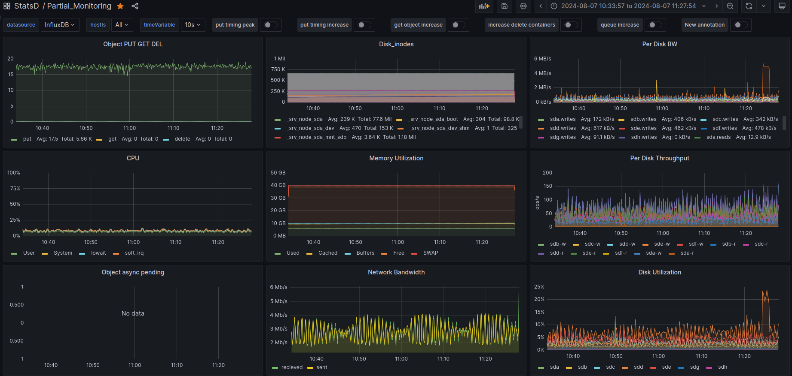The width and height of the screenshot is (792, 376).
Task: Open dashboard settings gear
Action: (x=523, y=6)
